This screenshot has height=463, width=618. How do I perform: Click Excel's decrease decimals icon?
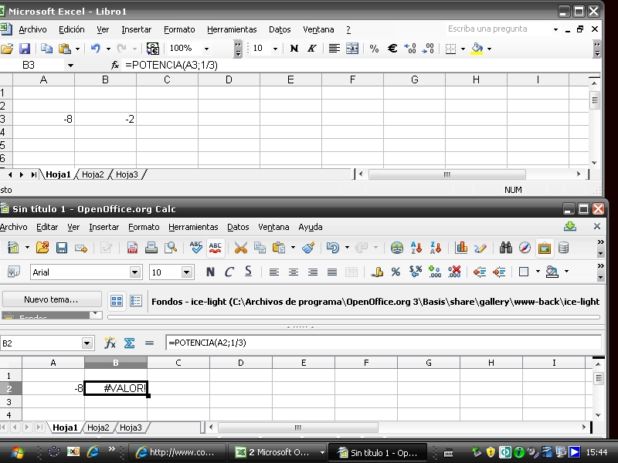pos(428,49)
